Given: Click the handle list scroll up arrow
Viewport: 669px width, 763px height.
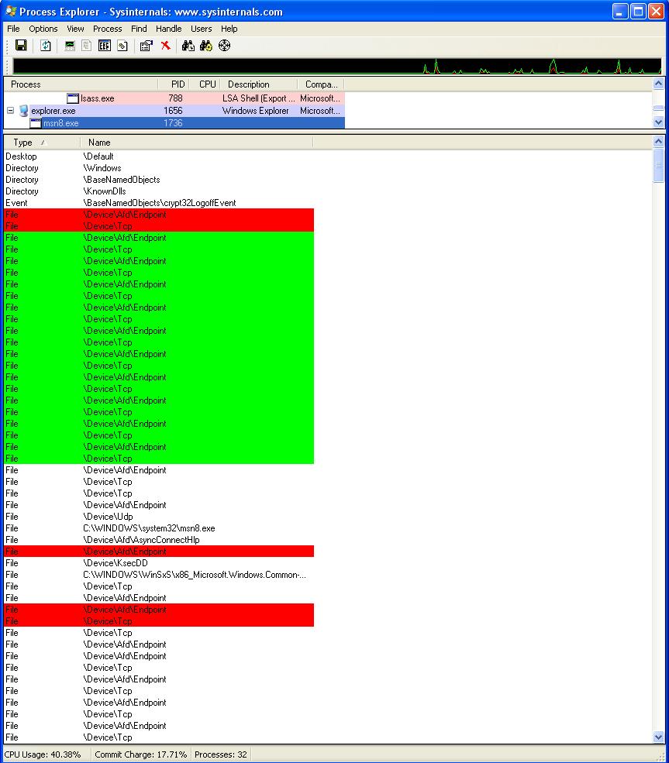Looking at the screenshot, I should pos(658,142).
